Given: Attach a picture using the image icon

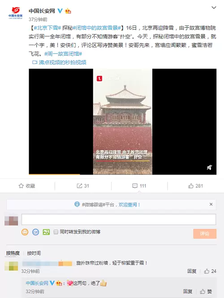Looking at the screenshot, I should (46, 232).
